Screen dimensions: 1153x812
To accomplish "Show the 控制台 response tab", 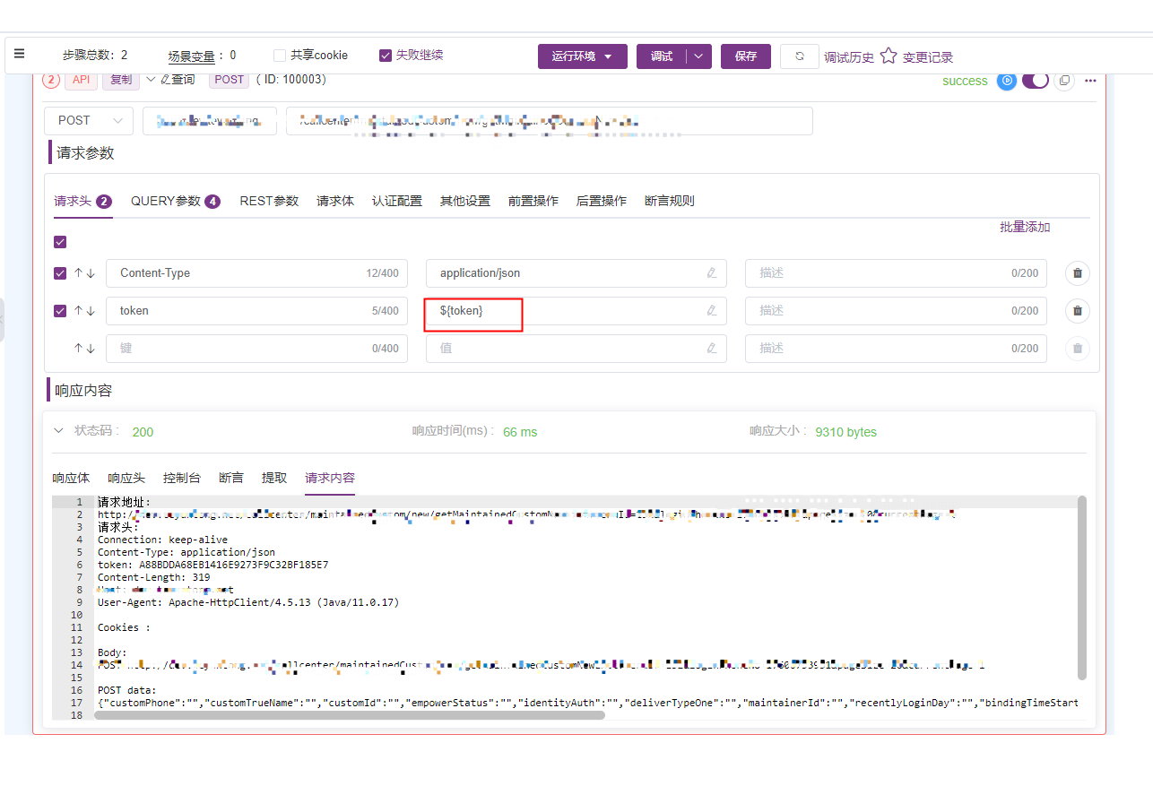I will 182,478.
